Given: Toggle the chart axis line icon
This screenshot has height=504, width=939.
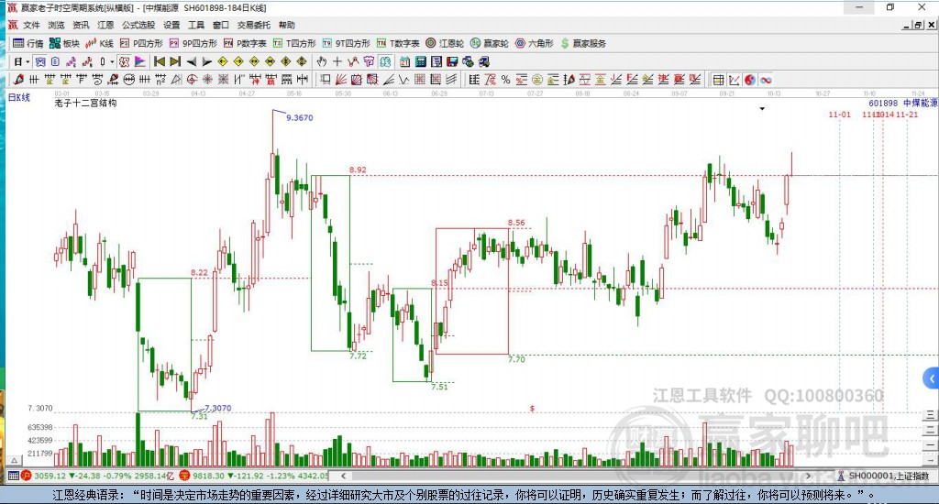Looking at the screenshot, I should click(734, 80).
